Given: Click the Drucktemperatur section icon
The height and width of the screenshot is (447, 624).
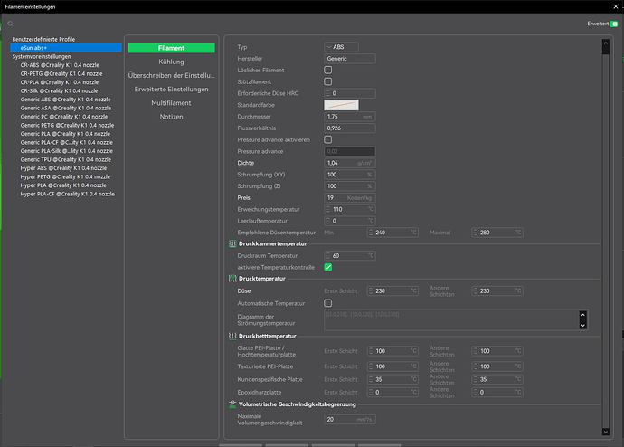Looking at the screenshot, I should (x=232, y=279).
